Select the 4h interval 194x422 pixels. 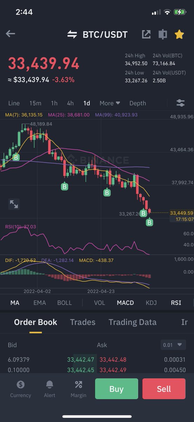(70, 103)
